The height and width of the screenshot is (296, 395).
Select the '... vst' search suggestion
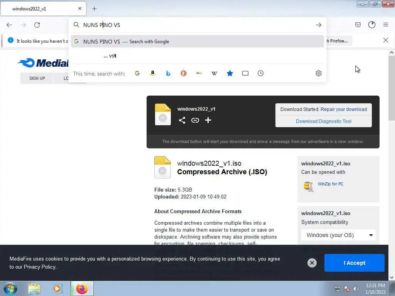point(197,56)
